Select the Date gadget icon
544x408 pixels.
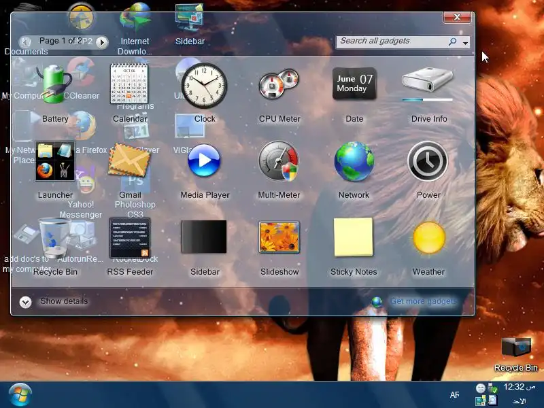click(x=354, y=84)
